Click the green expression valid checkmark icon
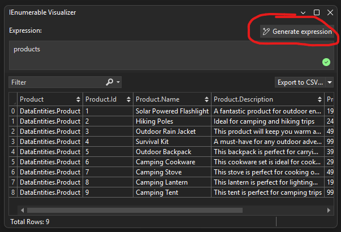The width and height of the screenshot is (341, 232). (x=326, y=62)
